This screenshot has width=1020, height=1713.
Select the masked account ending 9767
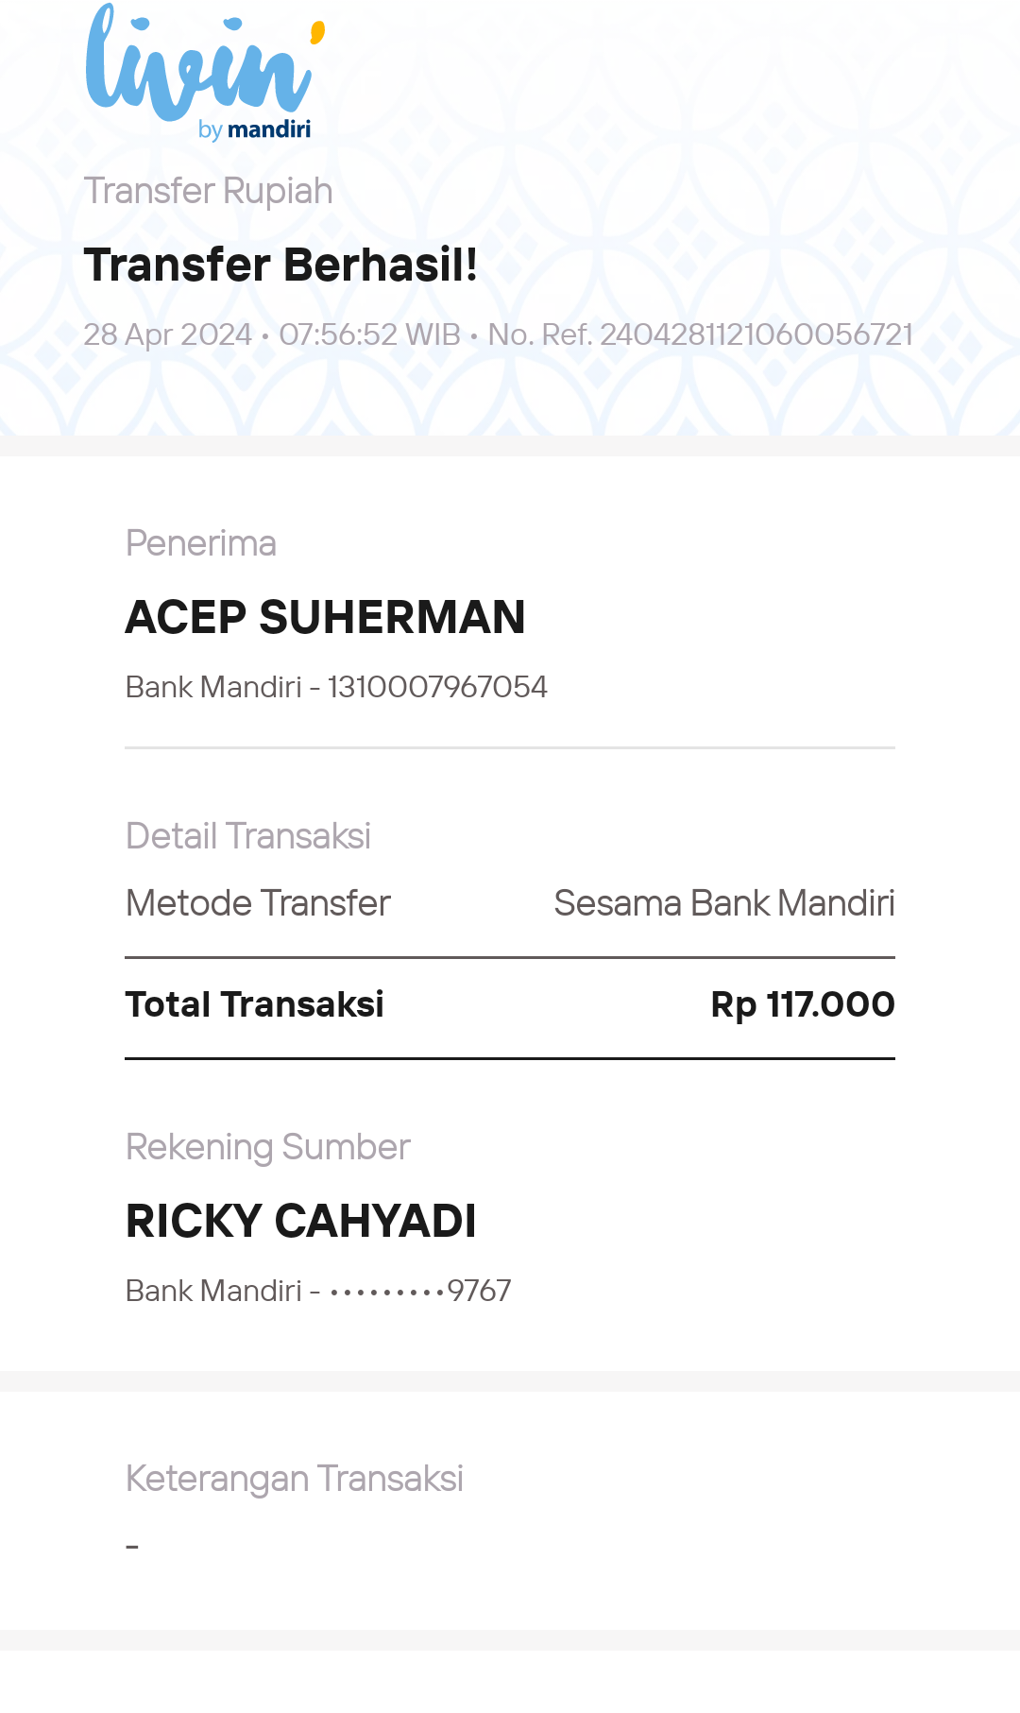pyautogui.click(x=420, y=1291)
